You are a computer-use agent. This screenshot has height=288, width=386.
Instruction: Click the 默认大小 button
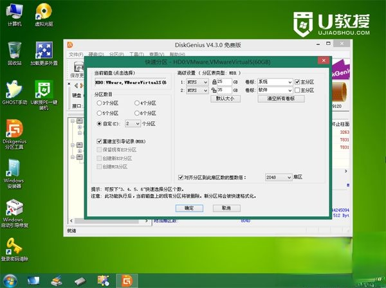click(x=225, y=98)
